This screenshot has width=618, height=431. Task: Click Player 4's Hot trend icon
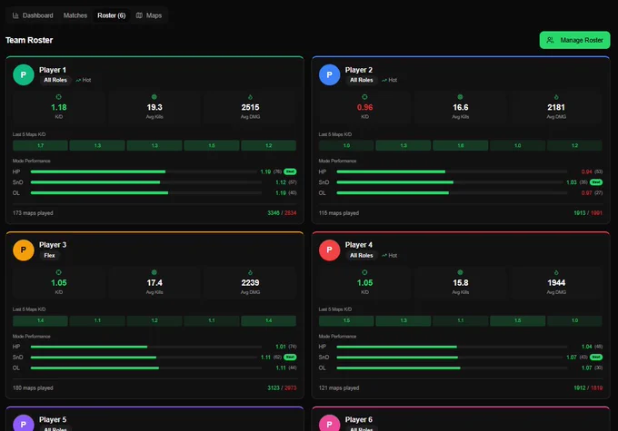(x=384, y=256)
